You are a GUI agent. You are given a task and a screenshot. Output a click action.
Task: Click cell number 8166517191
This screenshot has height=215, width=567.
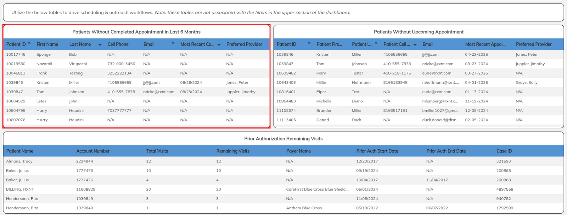point(395,111)
